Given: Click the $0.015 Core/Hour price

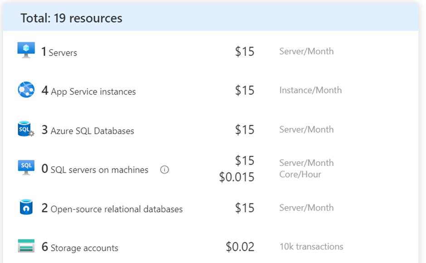Looking at the screenshot, I should pos(237,178).
